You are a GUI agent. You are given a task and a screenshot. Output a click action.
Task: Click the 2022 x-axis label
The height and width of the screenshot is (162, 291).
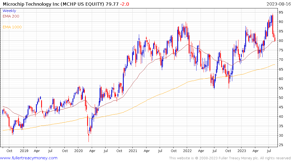click(187, 151)
